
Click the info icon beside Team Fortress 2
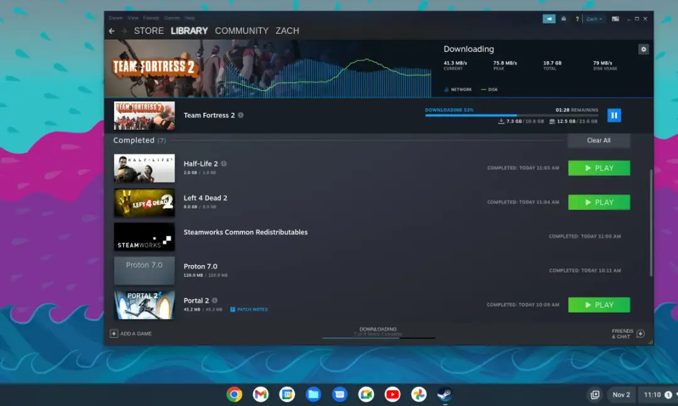point(241,115)
